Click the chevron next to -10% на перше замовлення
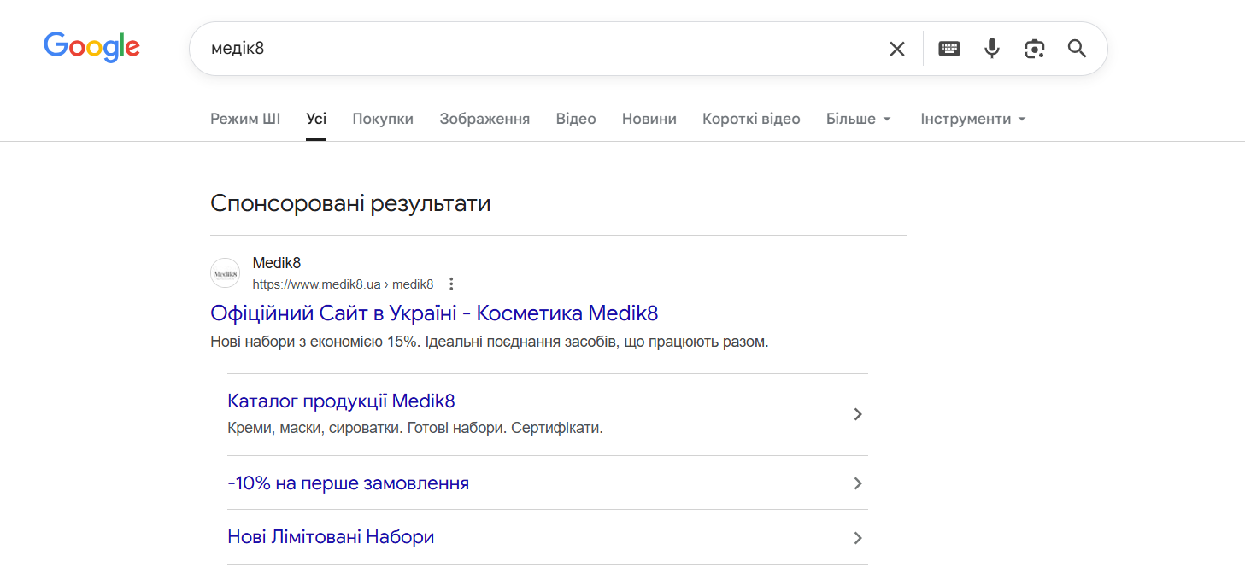The image size is (1245, 585). (858, 483)
